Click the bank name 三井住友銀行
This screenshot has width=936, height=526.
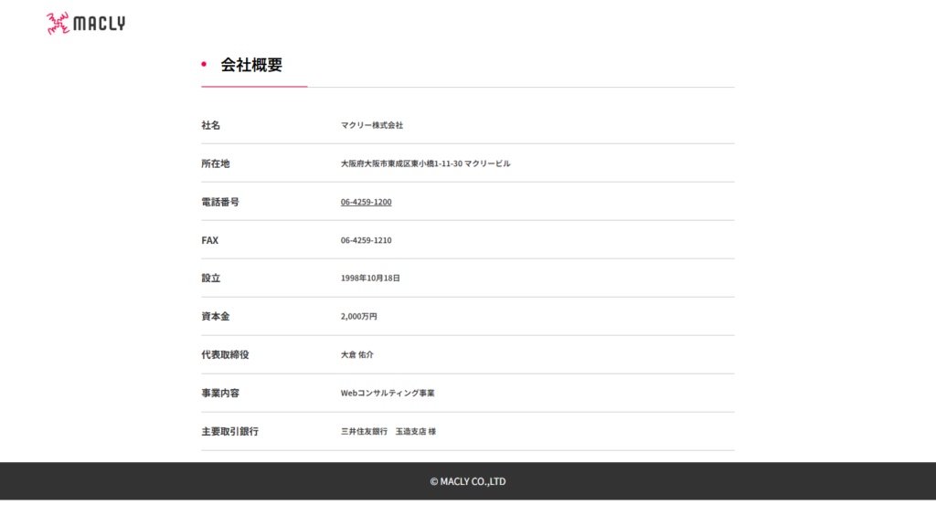click(x=364, y=432)
